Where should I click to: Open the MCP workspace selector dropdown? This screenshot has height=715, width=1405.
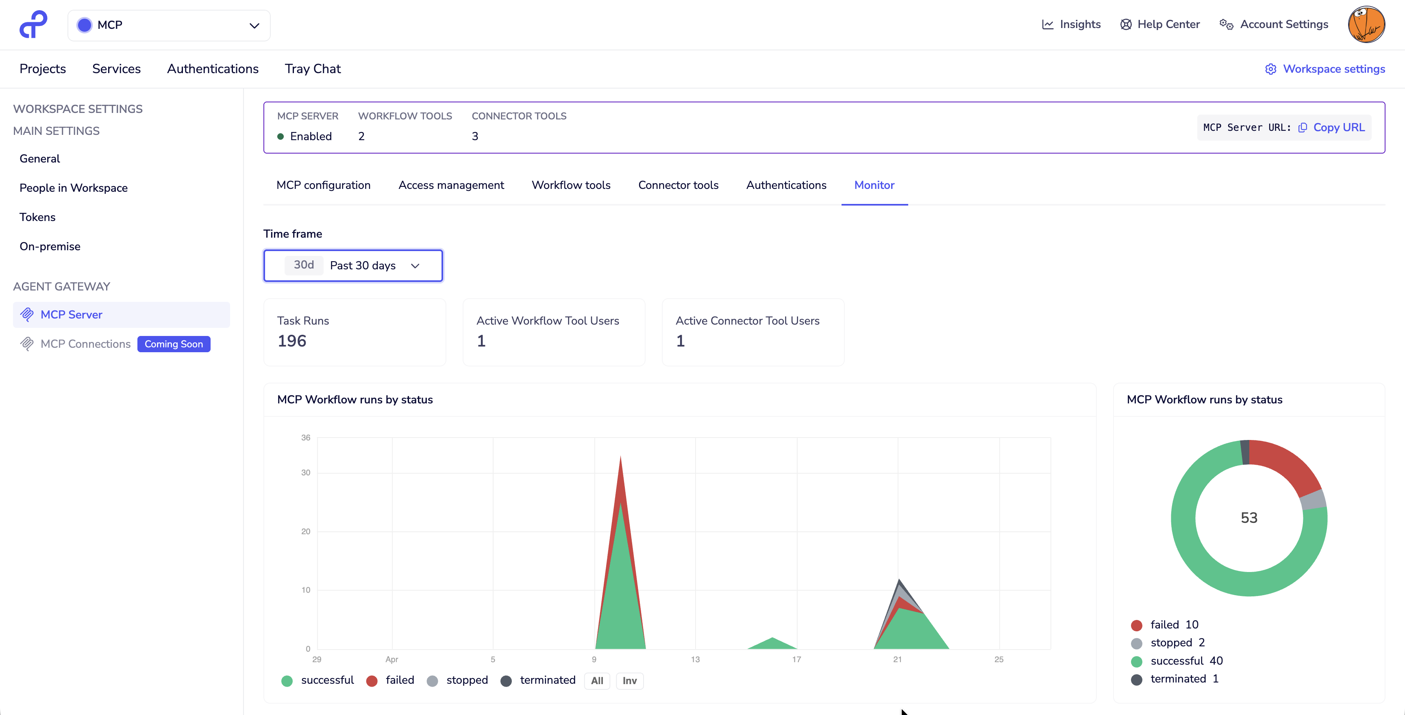[x=169, y=25]
